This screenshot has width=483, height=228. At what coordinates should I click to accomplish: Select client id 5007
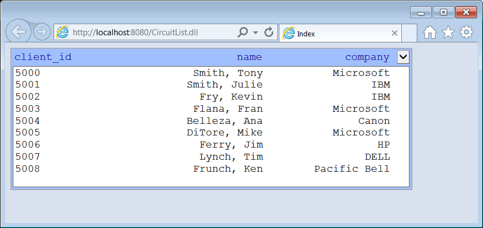pyautogui.click(x=28, y=157)
